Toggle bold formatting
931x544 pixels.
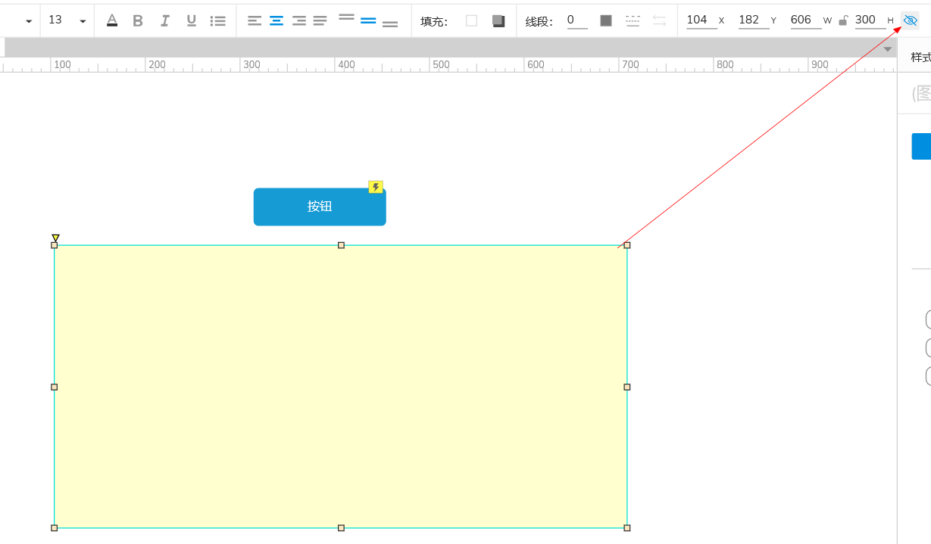coord(138,20)
